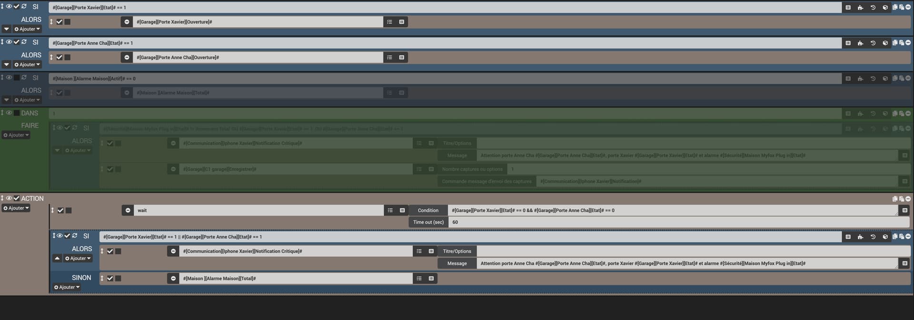Open Ajouter dropdown under DANS FAIRE
Viewport: 914px width, 320px height.
tap(16, 136)
